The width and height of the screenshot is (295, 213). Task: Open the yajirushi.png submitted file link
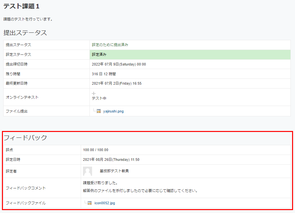click(x=113, y=111)
